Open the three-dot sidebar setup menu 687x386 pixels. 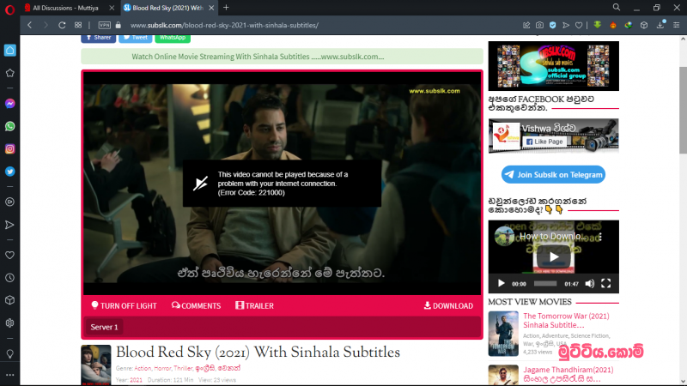(9, 375)
